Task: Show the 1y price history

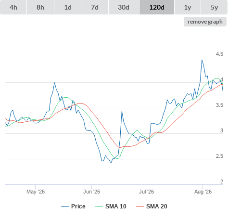Action: (188, 7)
